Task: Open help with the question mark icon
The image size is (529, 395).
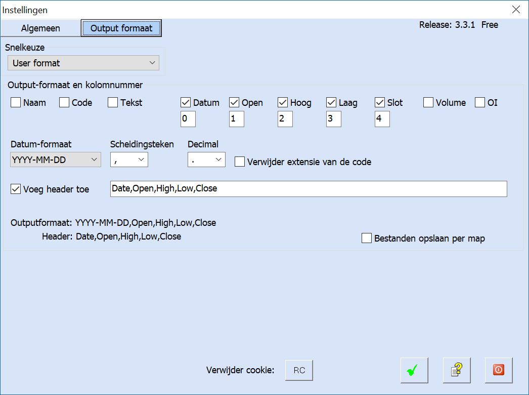Action: click(457, 371)
